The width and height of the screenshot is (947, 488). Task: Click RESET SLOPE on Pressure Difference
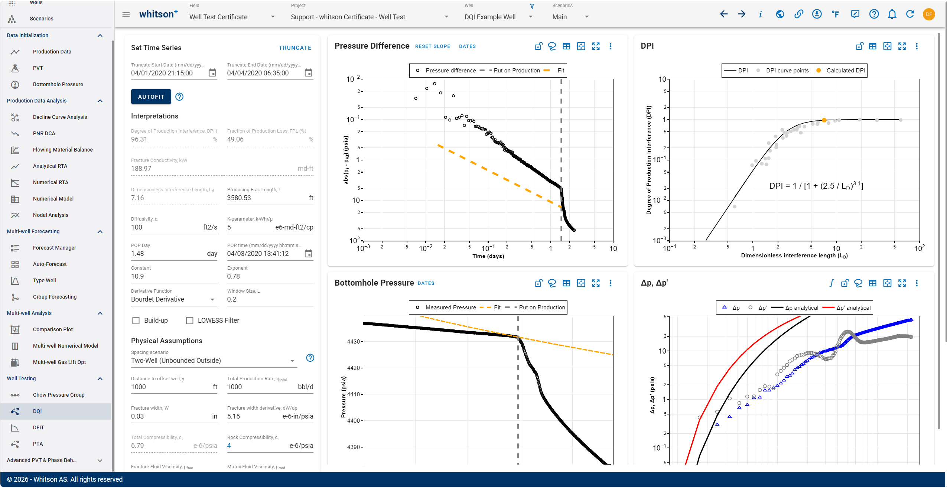[x=433, y=46]
